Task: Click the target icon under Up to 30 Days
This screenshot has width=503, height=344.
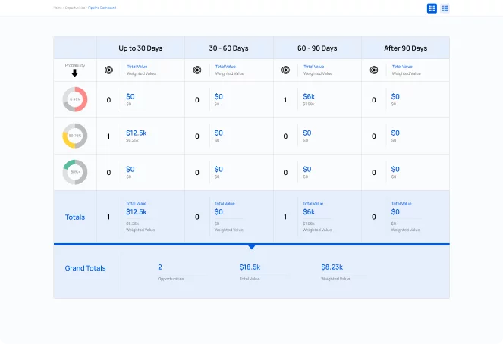Action: [108, 70]
